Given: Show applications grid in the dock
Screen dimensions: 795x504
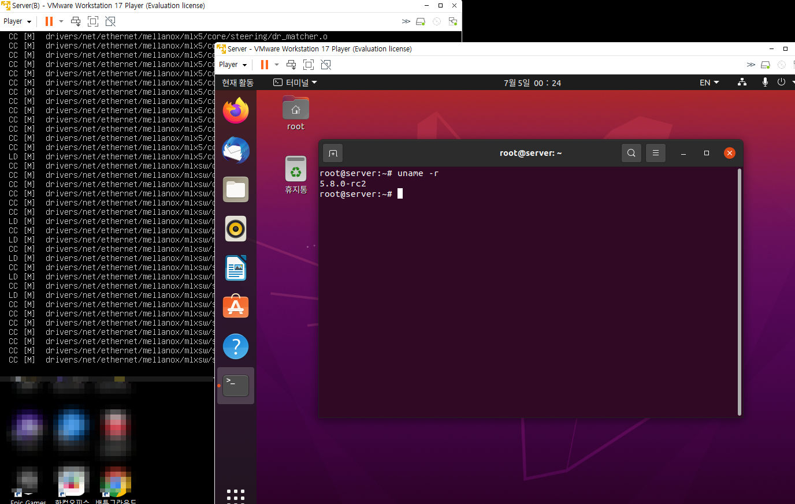Looking at the screenshot, I should click(236, 496).
